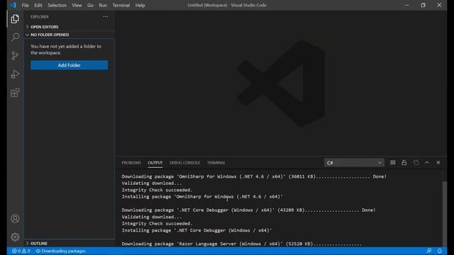Restore down the Visual Studio Code window

coord(423,5)
